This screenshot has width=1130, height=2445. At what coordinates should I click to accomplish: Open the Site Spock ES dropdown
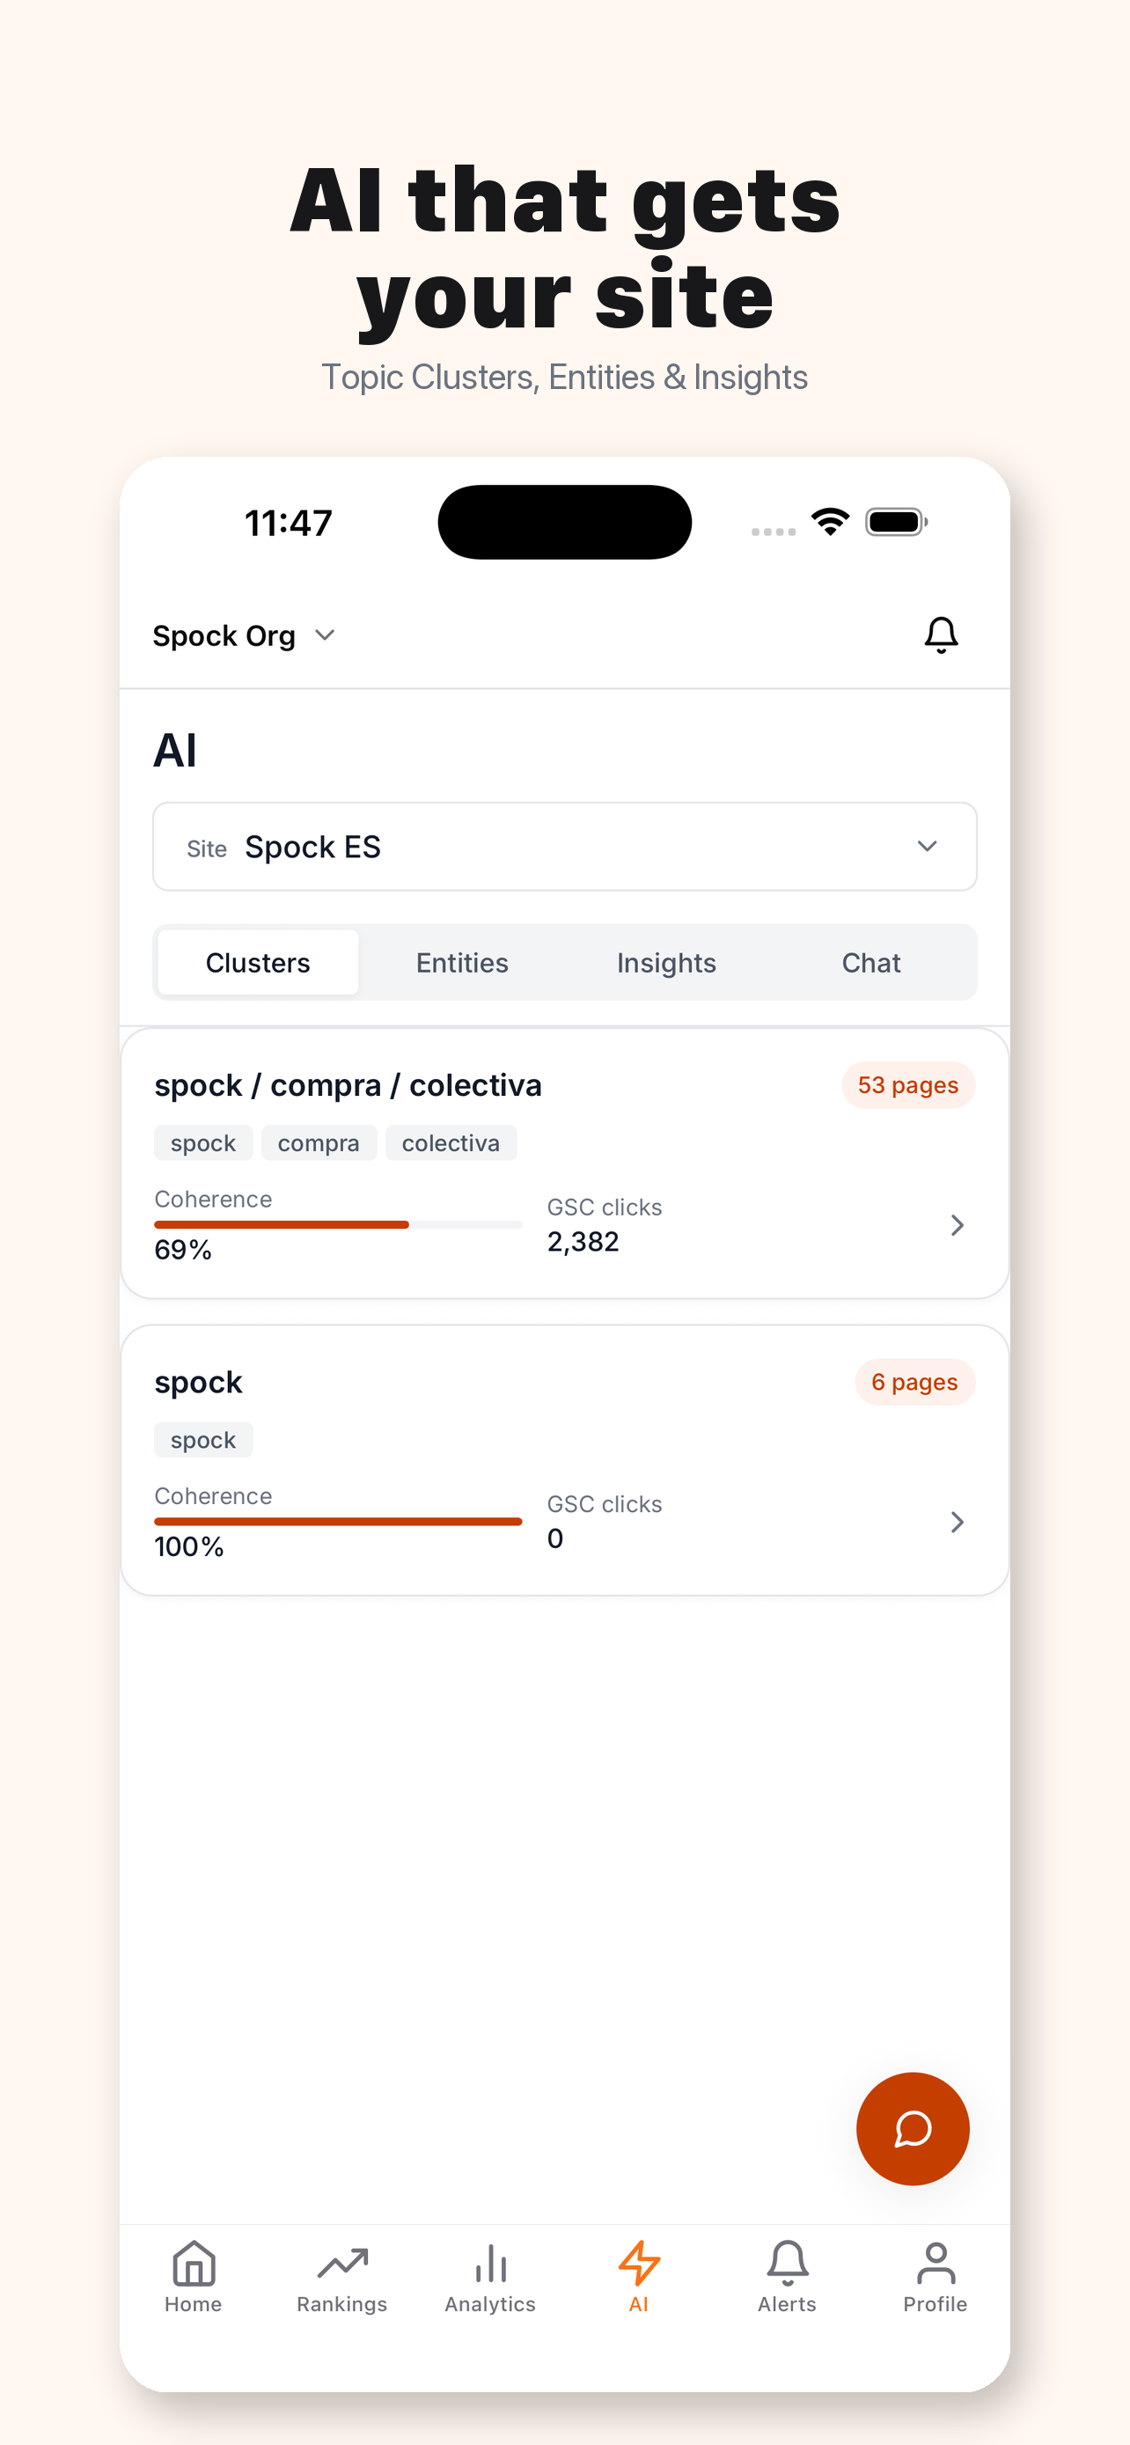tap(564, 846)
